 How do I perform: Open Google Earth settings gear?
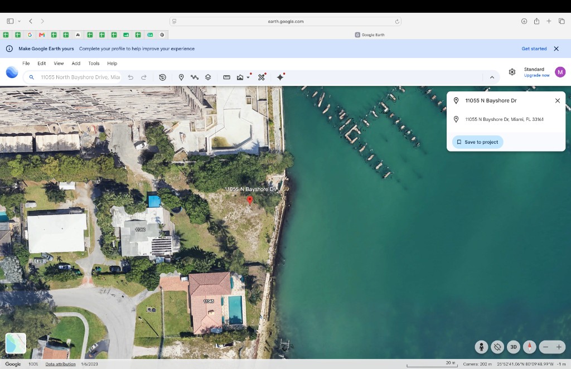[x=512, y=72]
